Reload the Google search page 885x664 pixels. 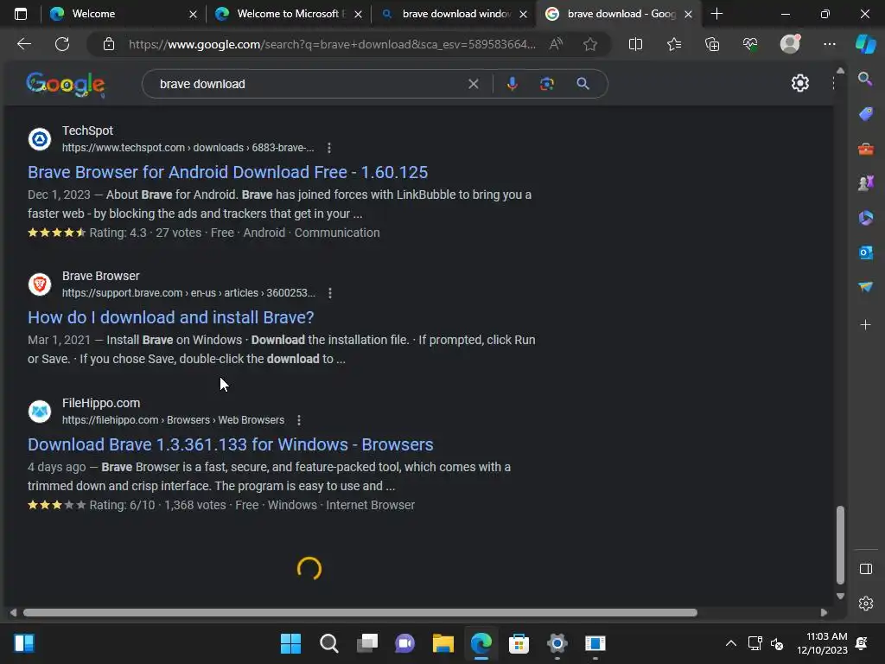(62, 44)
